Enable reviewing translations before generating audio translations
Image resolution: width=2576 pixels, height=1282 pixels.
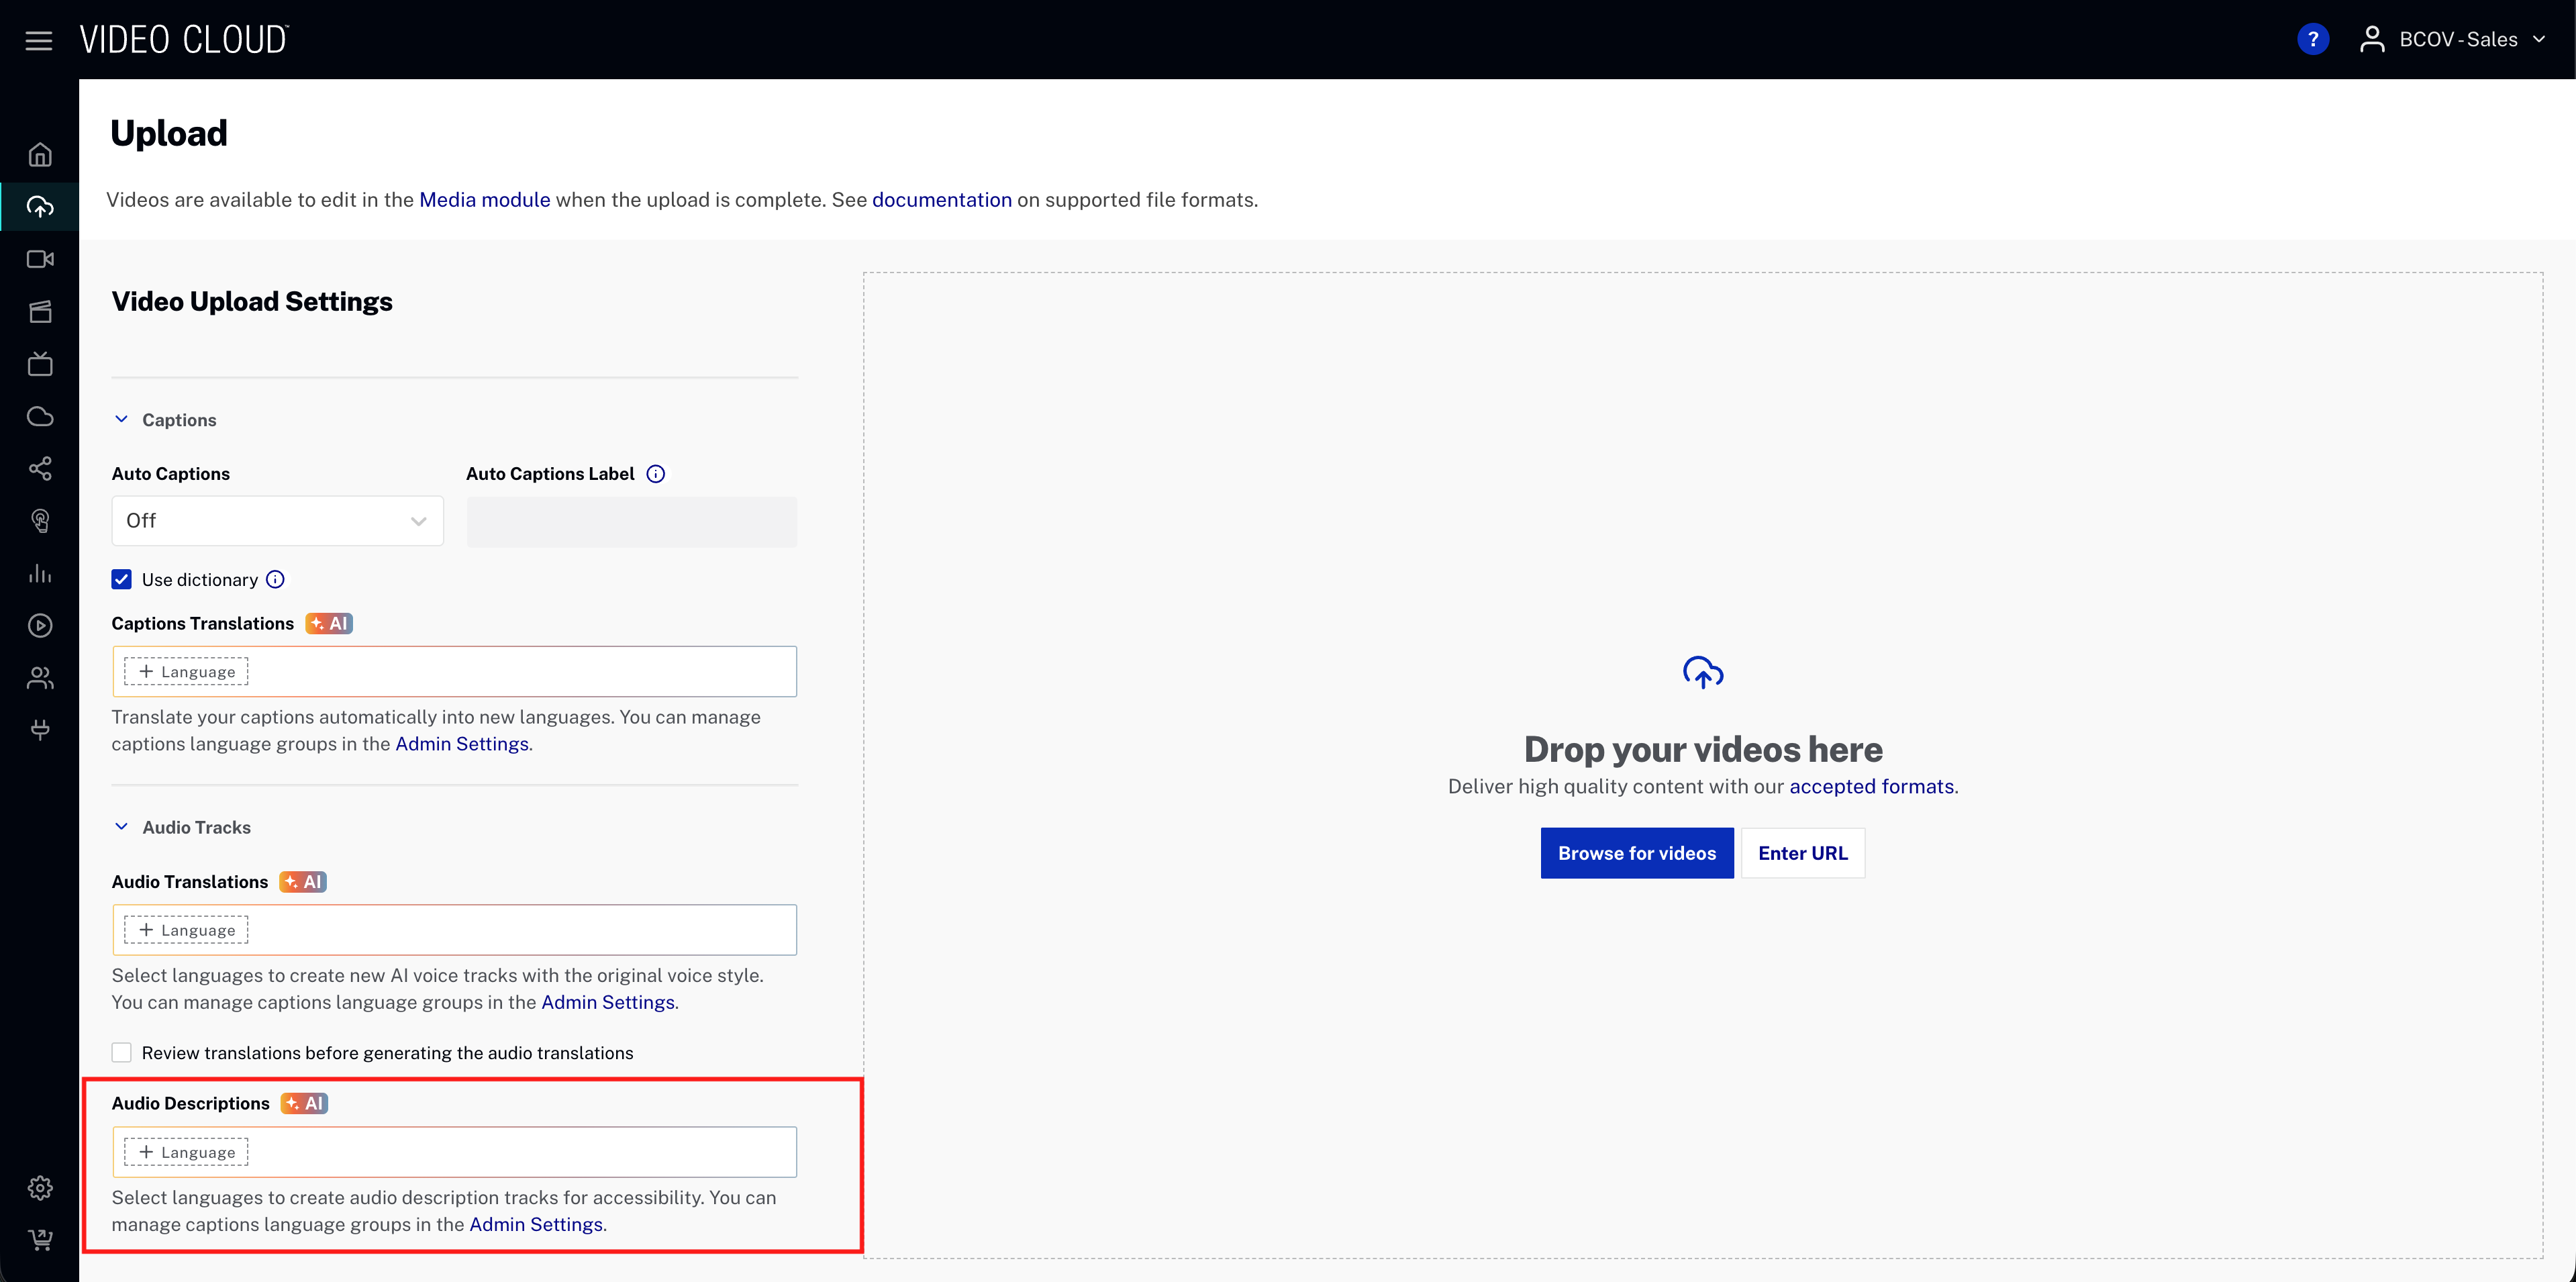pyautogui.click(x=121, y=1052)
